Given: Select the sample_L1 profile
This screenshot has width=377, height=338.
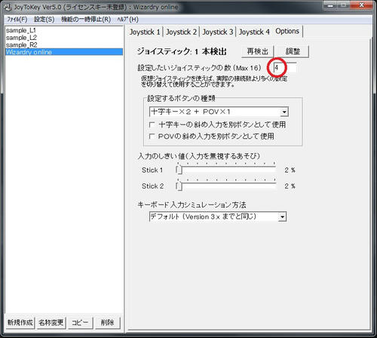Looking at the screenshot, I should coord(64,30).
